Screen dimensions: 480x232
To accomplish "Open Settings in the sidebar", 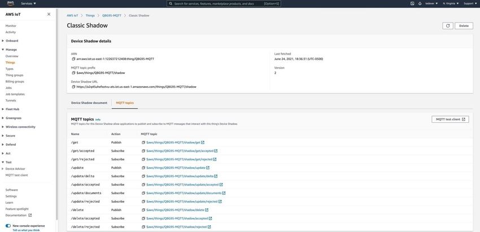I will point(11,197).
